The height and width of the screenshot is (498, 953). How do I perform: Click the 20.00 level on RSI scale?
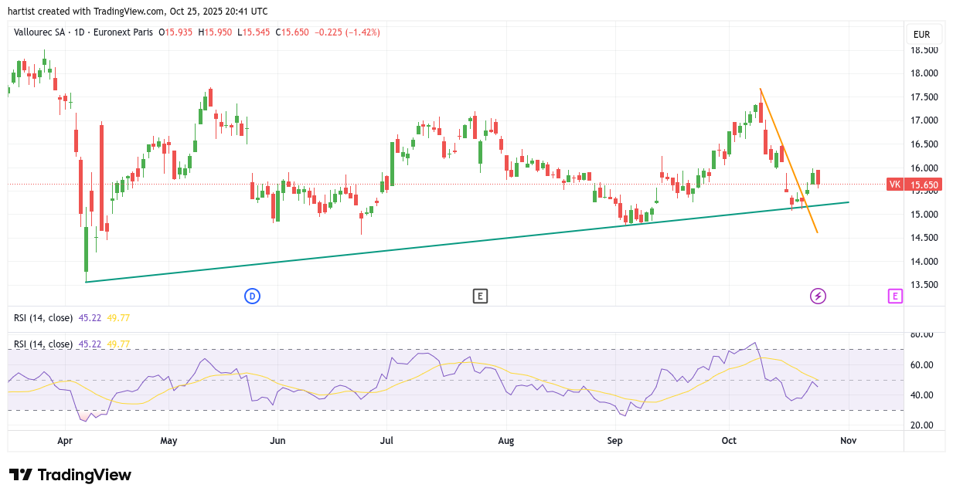click(921, 425)
